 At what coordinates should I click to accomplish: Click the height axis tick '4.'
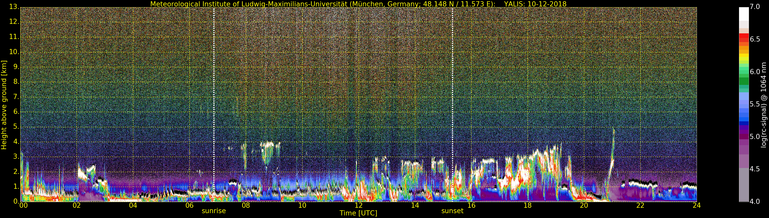[x=16, y=142]
